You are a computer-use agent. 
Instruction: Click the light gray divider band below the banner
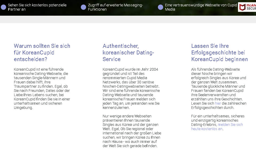128,19
